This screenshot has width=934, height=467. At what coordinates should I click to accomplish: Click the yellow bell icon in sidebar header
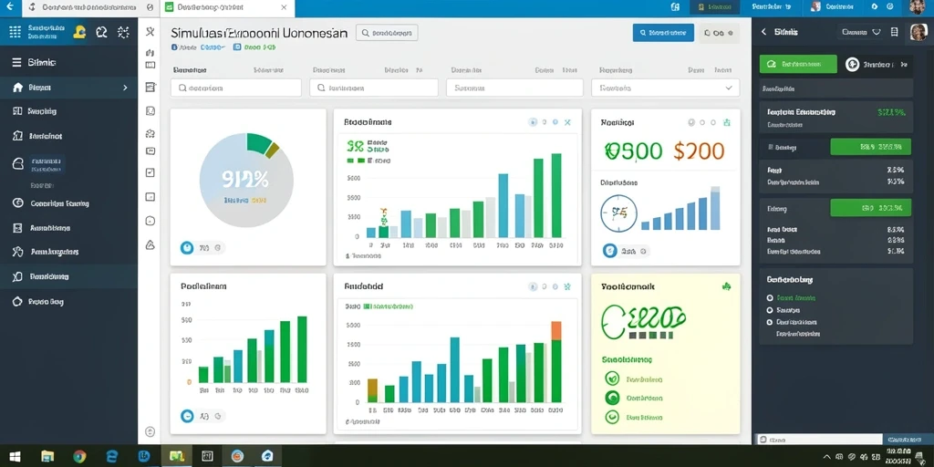[x=79, y=32]
